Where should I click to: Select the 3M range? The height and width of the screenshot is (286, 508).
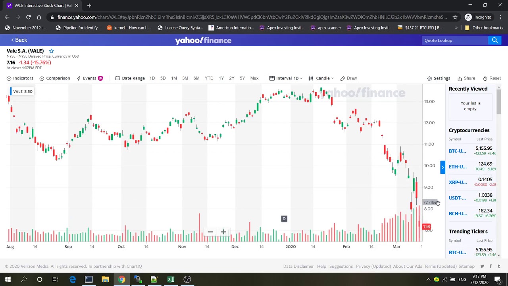click(185, 78)
